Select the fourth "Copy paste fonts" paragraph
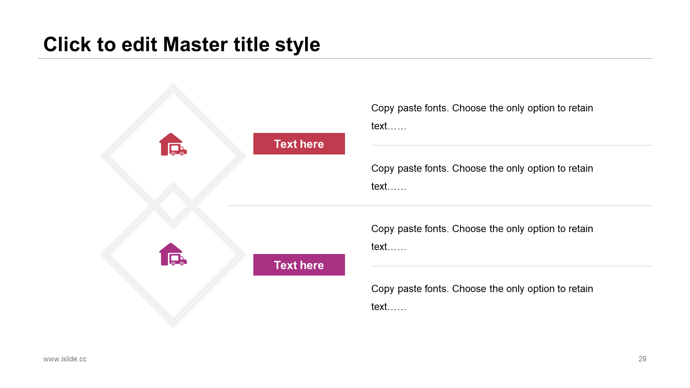 pyautogui.click(x=482, y=297)
